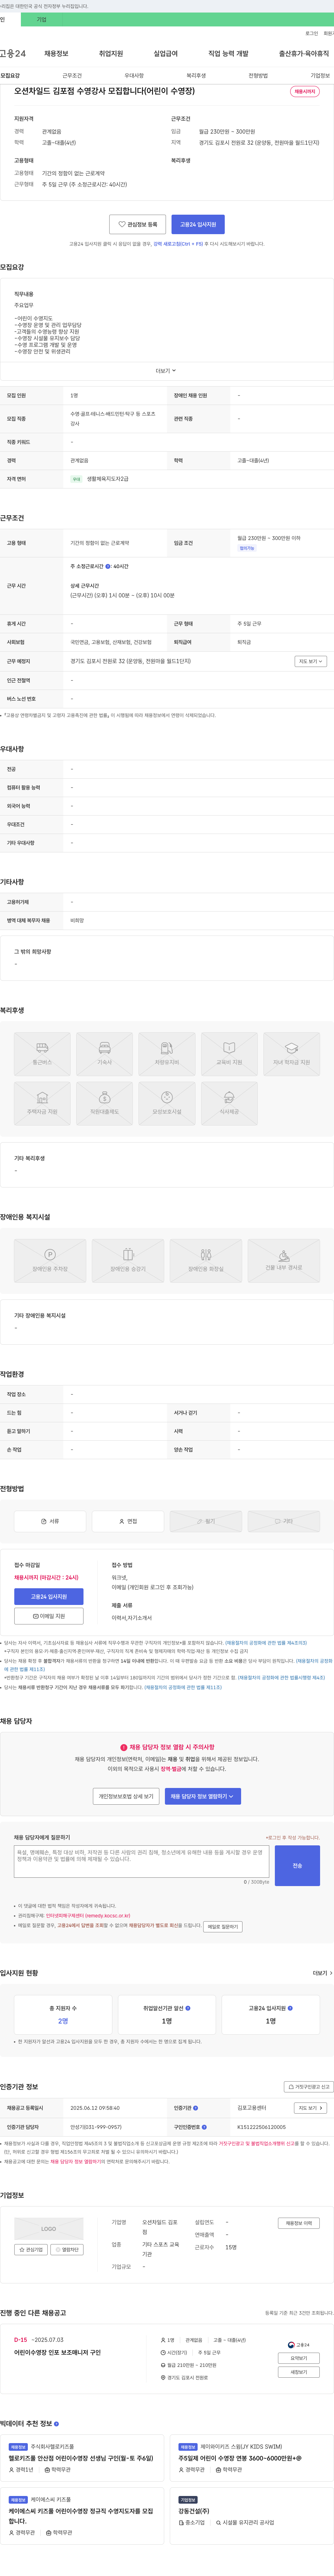The width and height of the screenshot is (334, 2576).
Task: Switch to the 복리후생 tab
Action: 196,76
